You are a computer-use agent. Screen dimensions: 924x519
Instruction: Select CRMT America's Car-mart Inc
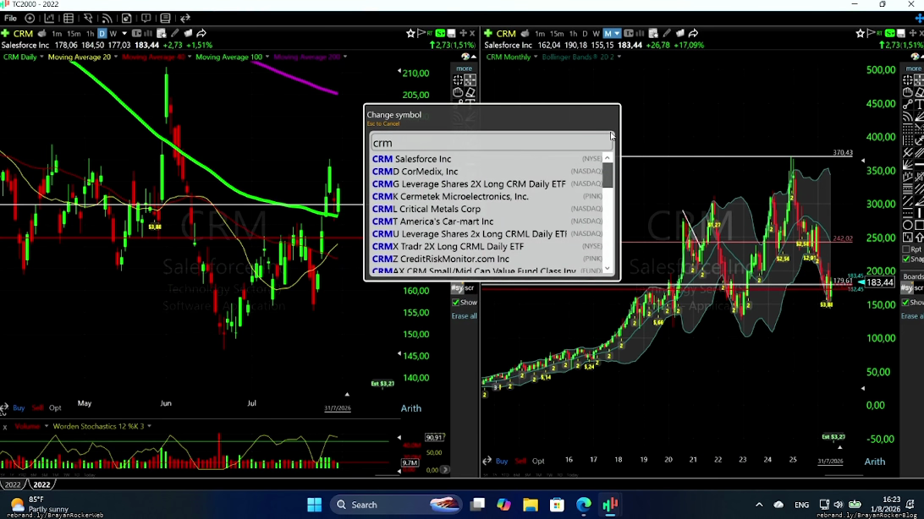[x=487, y=221]
